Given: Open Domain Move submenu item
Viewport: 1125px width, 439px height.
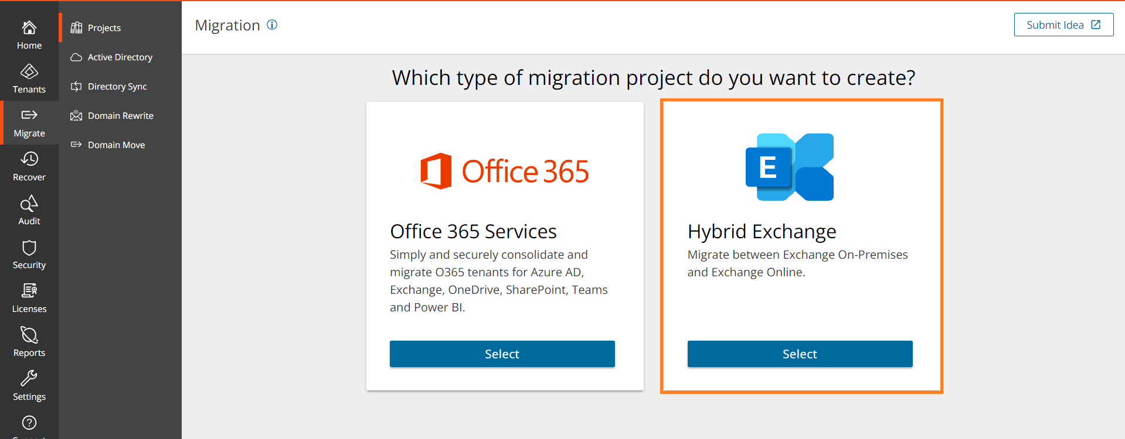Looking at the screenshot, I should (x=116, y=145).
